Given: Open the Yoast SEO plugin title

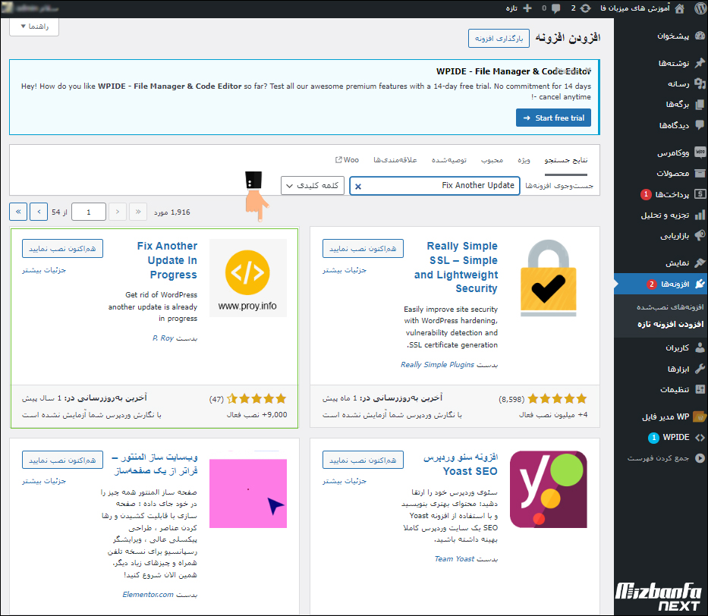Looking at the screenshot, I should pos(461,464).
